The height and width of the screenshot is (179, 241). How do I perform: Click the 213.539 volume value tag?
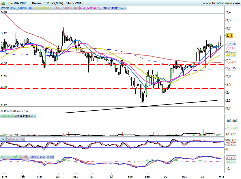click(x=231, y=128)
